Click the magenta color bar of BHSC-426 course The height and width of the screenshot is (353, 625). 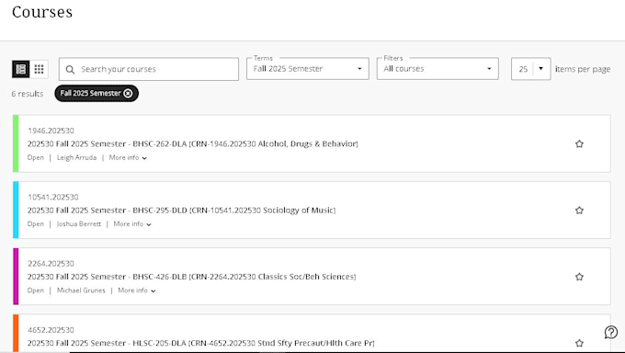tap(16, 277)
